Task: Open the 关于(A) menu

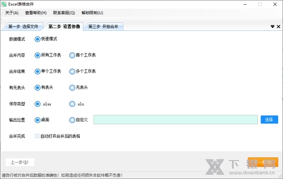Action: pyautogui.click(x=12, y=13)
